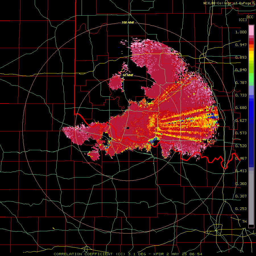
Task: Click the TH label at legend bottom
Action: point(244,222)
